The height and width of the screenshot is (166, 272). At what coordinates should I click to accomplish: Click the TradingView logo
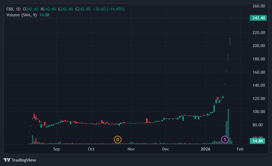[20, 160]
